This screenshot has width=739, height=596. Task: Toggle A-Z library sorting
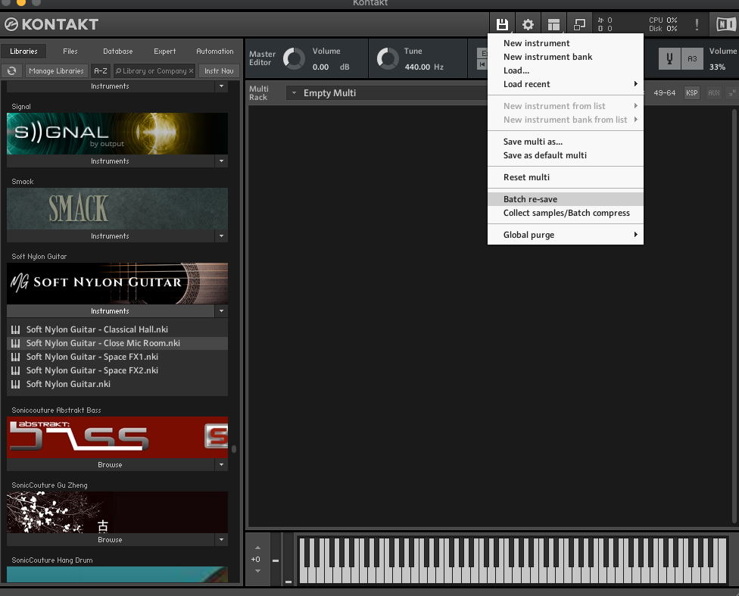[x=101, y=70]
